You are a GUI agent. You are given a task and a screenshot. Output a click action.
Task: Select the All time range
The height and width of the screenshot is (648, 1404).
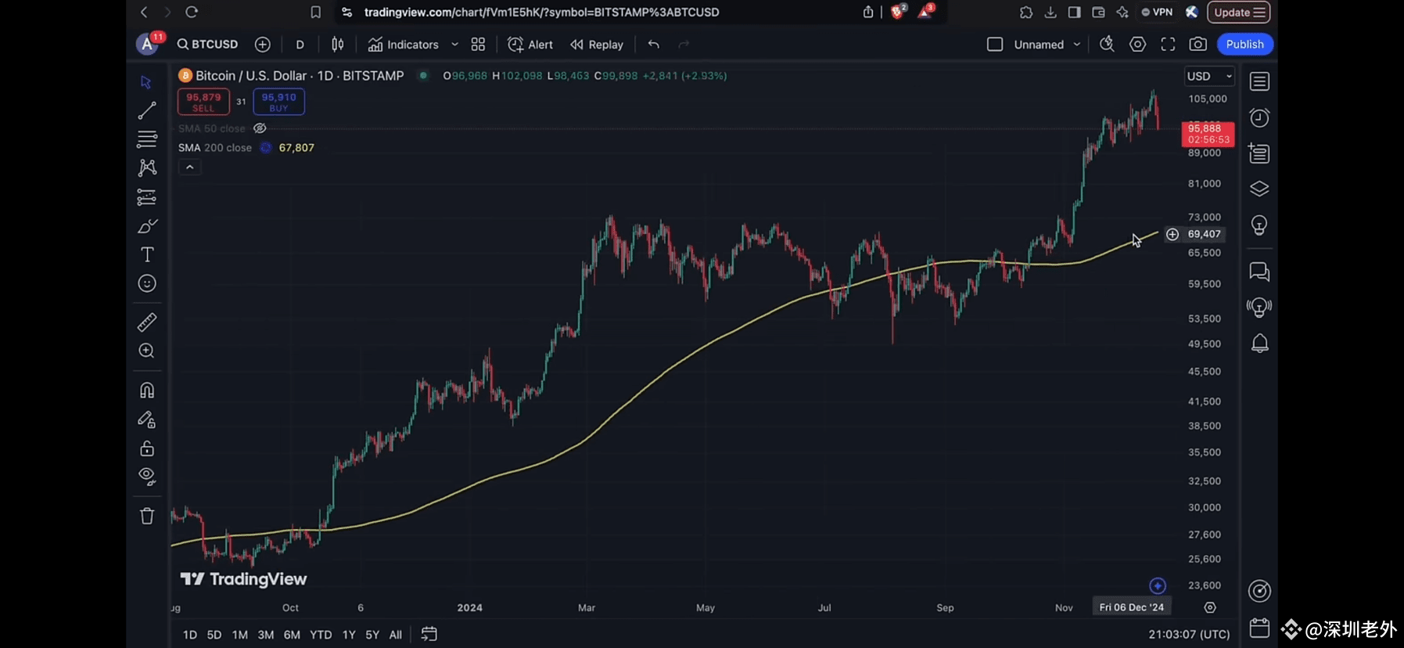coord(396,635)
